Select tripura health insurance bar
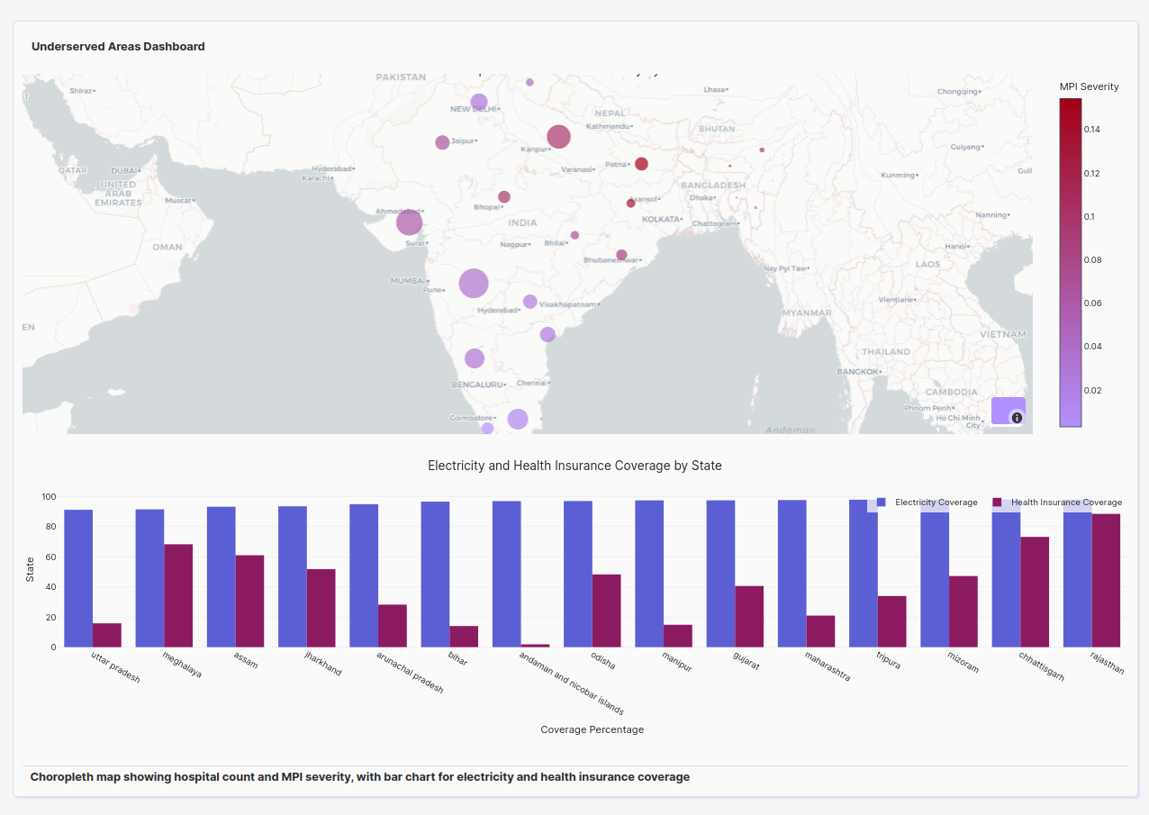The height and width of the screenshot is (815, 1149). (x=892, y=621)
